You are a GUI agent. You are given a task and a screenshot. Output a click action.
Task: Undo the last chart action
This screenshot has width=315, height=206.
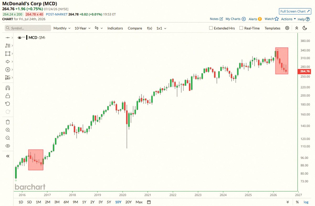click(x=8, y=104)
